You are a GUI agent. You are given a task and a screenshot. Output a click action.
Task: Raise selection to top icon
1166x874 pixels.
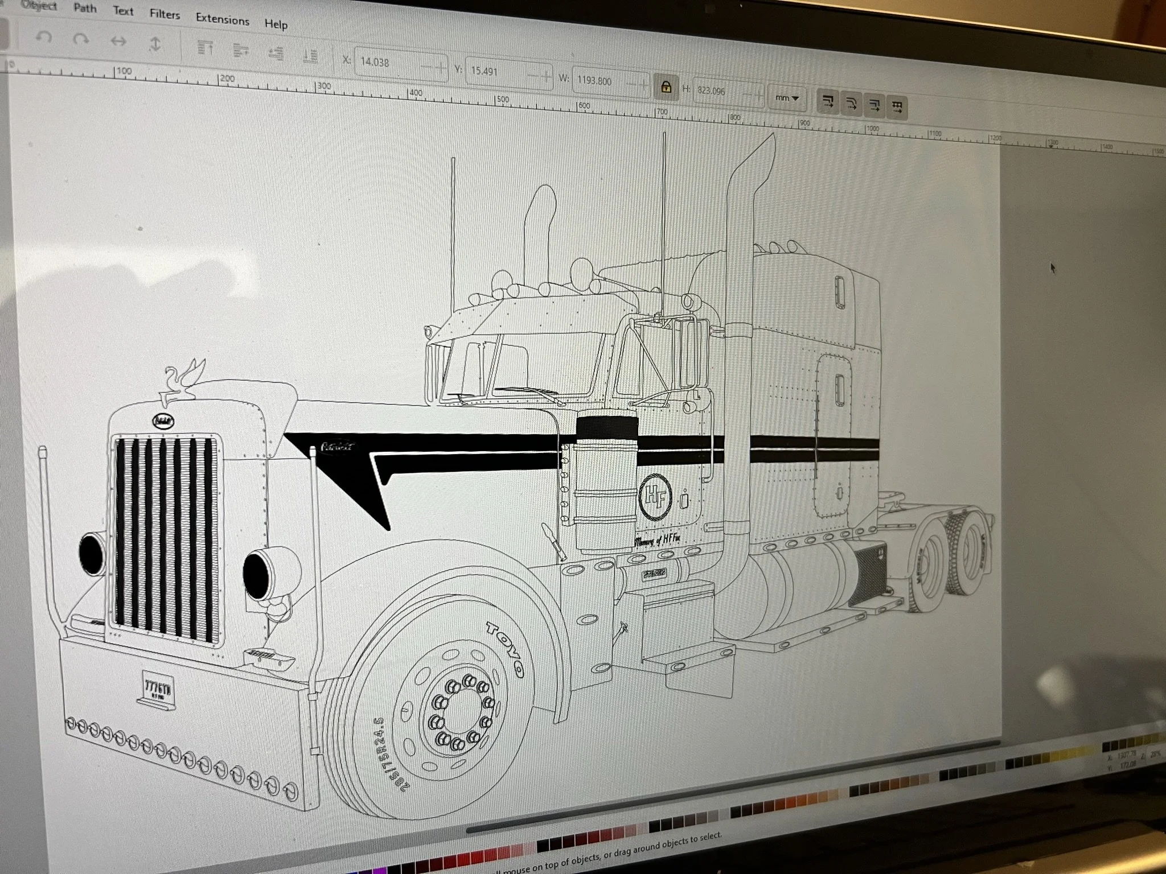coord(204,48)
